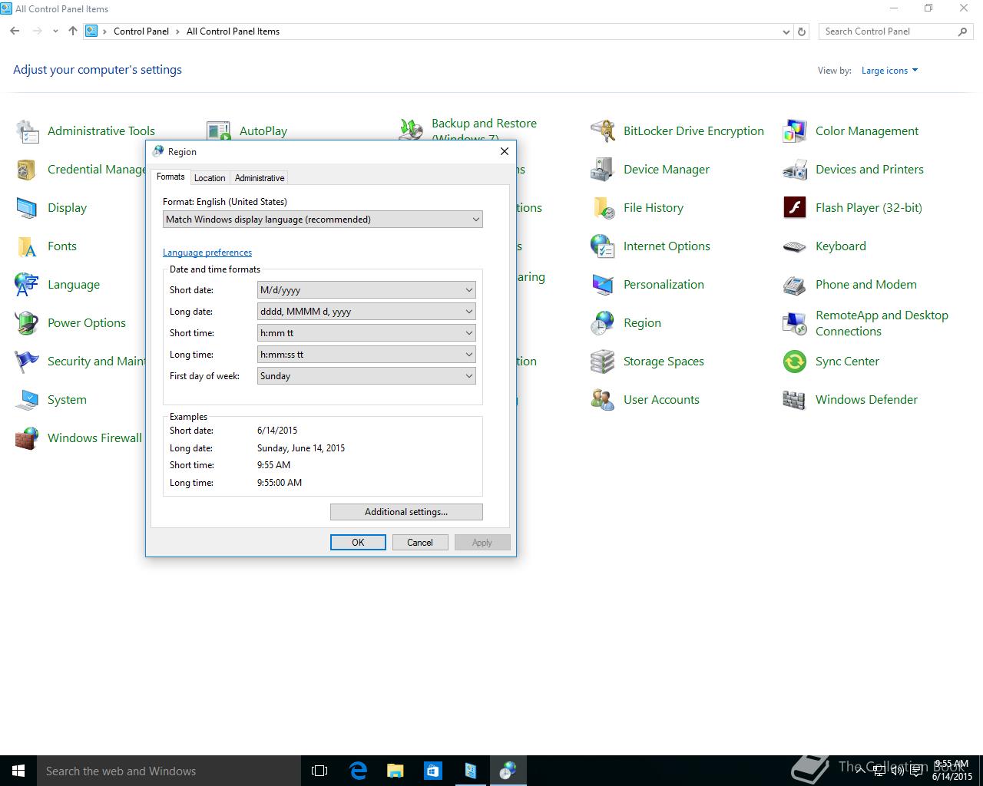Open Storage Spaces icon
Viewport: 983px width, 786px height.
pyautogui.click(x=603, y=362)
